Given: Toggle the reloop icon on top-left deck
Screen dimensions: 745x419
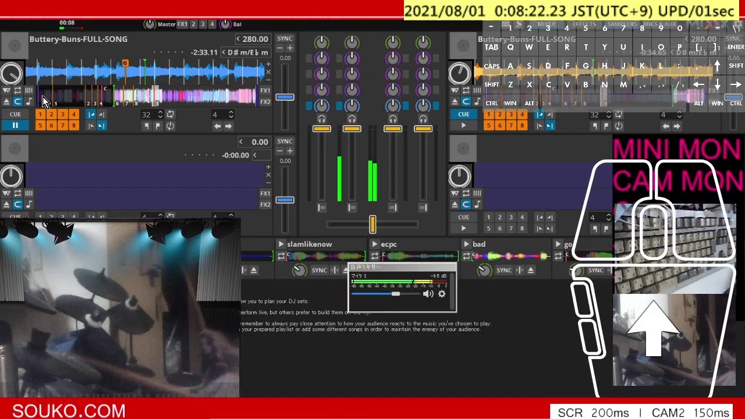Looking at the screenshot, I should tap(170, 126).
